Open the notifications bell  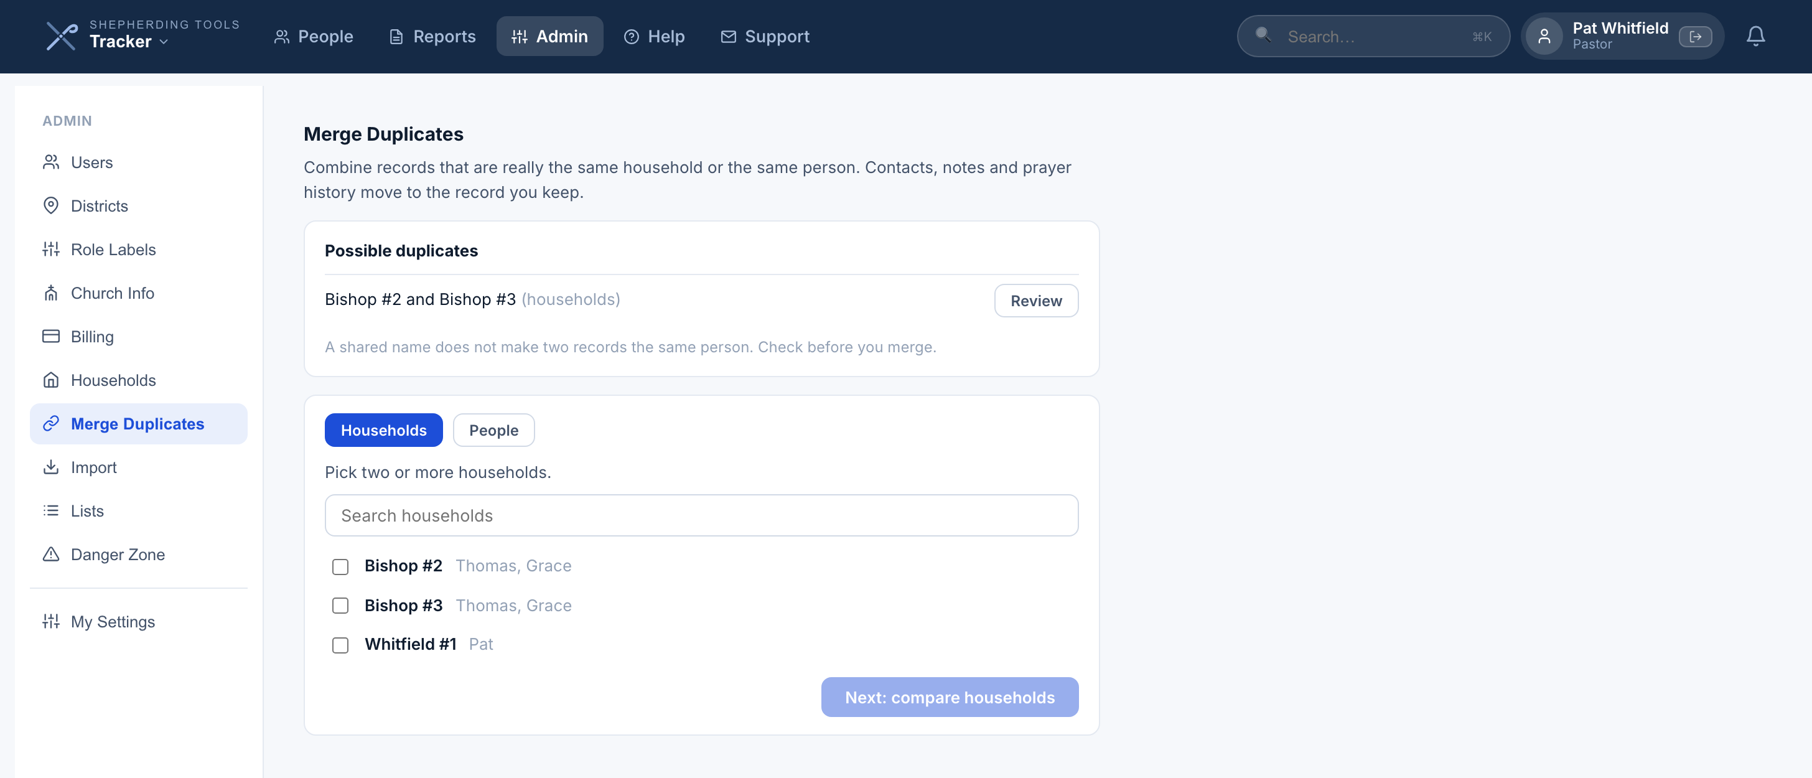[1755, 36]
